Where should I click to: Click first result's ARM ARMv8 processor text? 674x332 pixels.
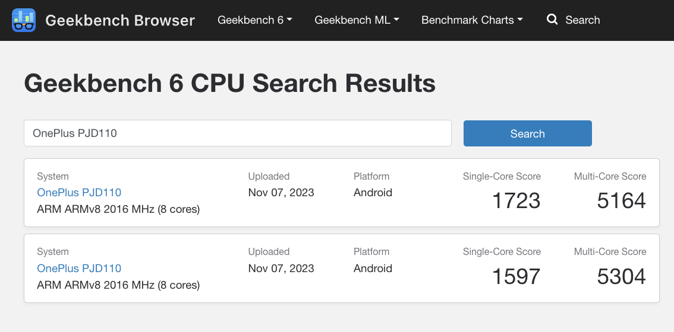click(x=118, y=209)
